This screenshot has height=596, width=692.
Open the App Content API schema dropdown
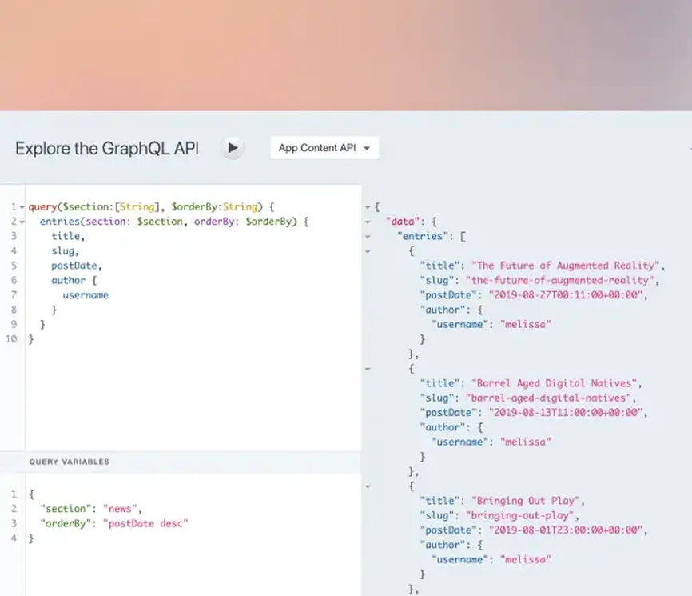coord(324,148)
